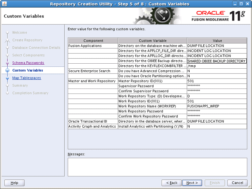Viewport: 252px width, 189px height.
Task: Edit the Work Repository Password value cell
Action: [217, 111]
